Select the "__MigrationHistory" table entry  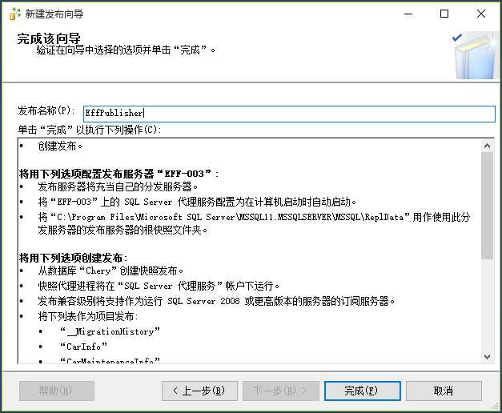point(110,331)
